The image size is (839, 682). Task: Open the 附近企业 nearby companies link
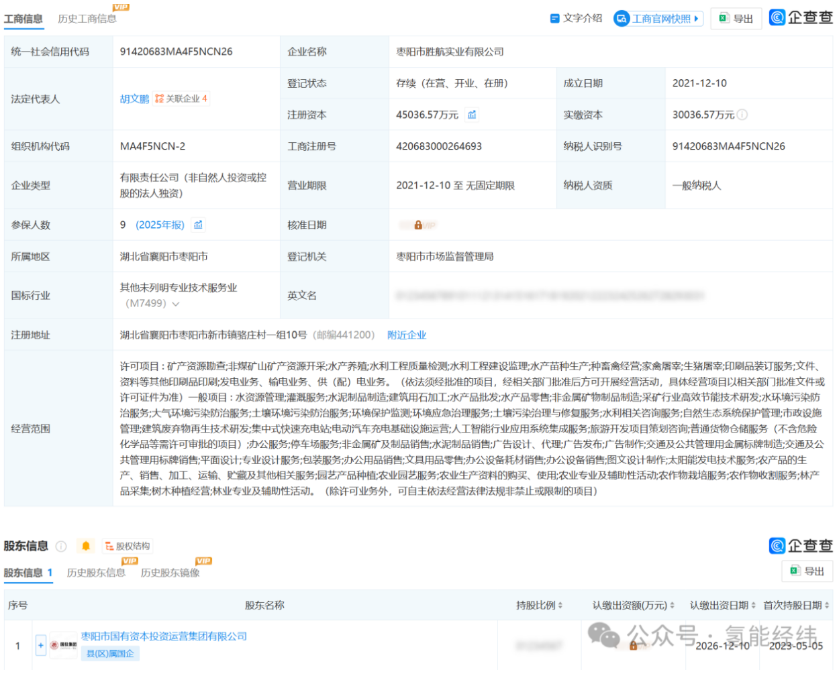[407, 335]
